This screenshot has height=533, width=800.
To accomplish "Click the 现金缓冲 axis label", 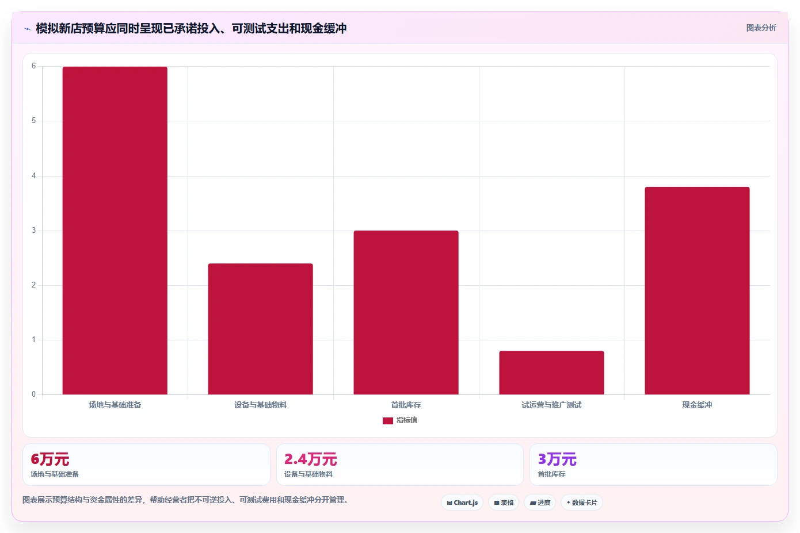I will tap(698, 405).
